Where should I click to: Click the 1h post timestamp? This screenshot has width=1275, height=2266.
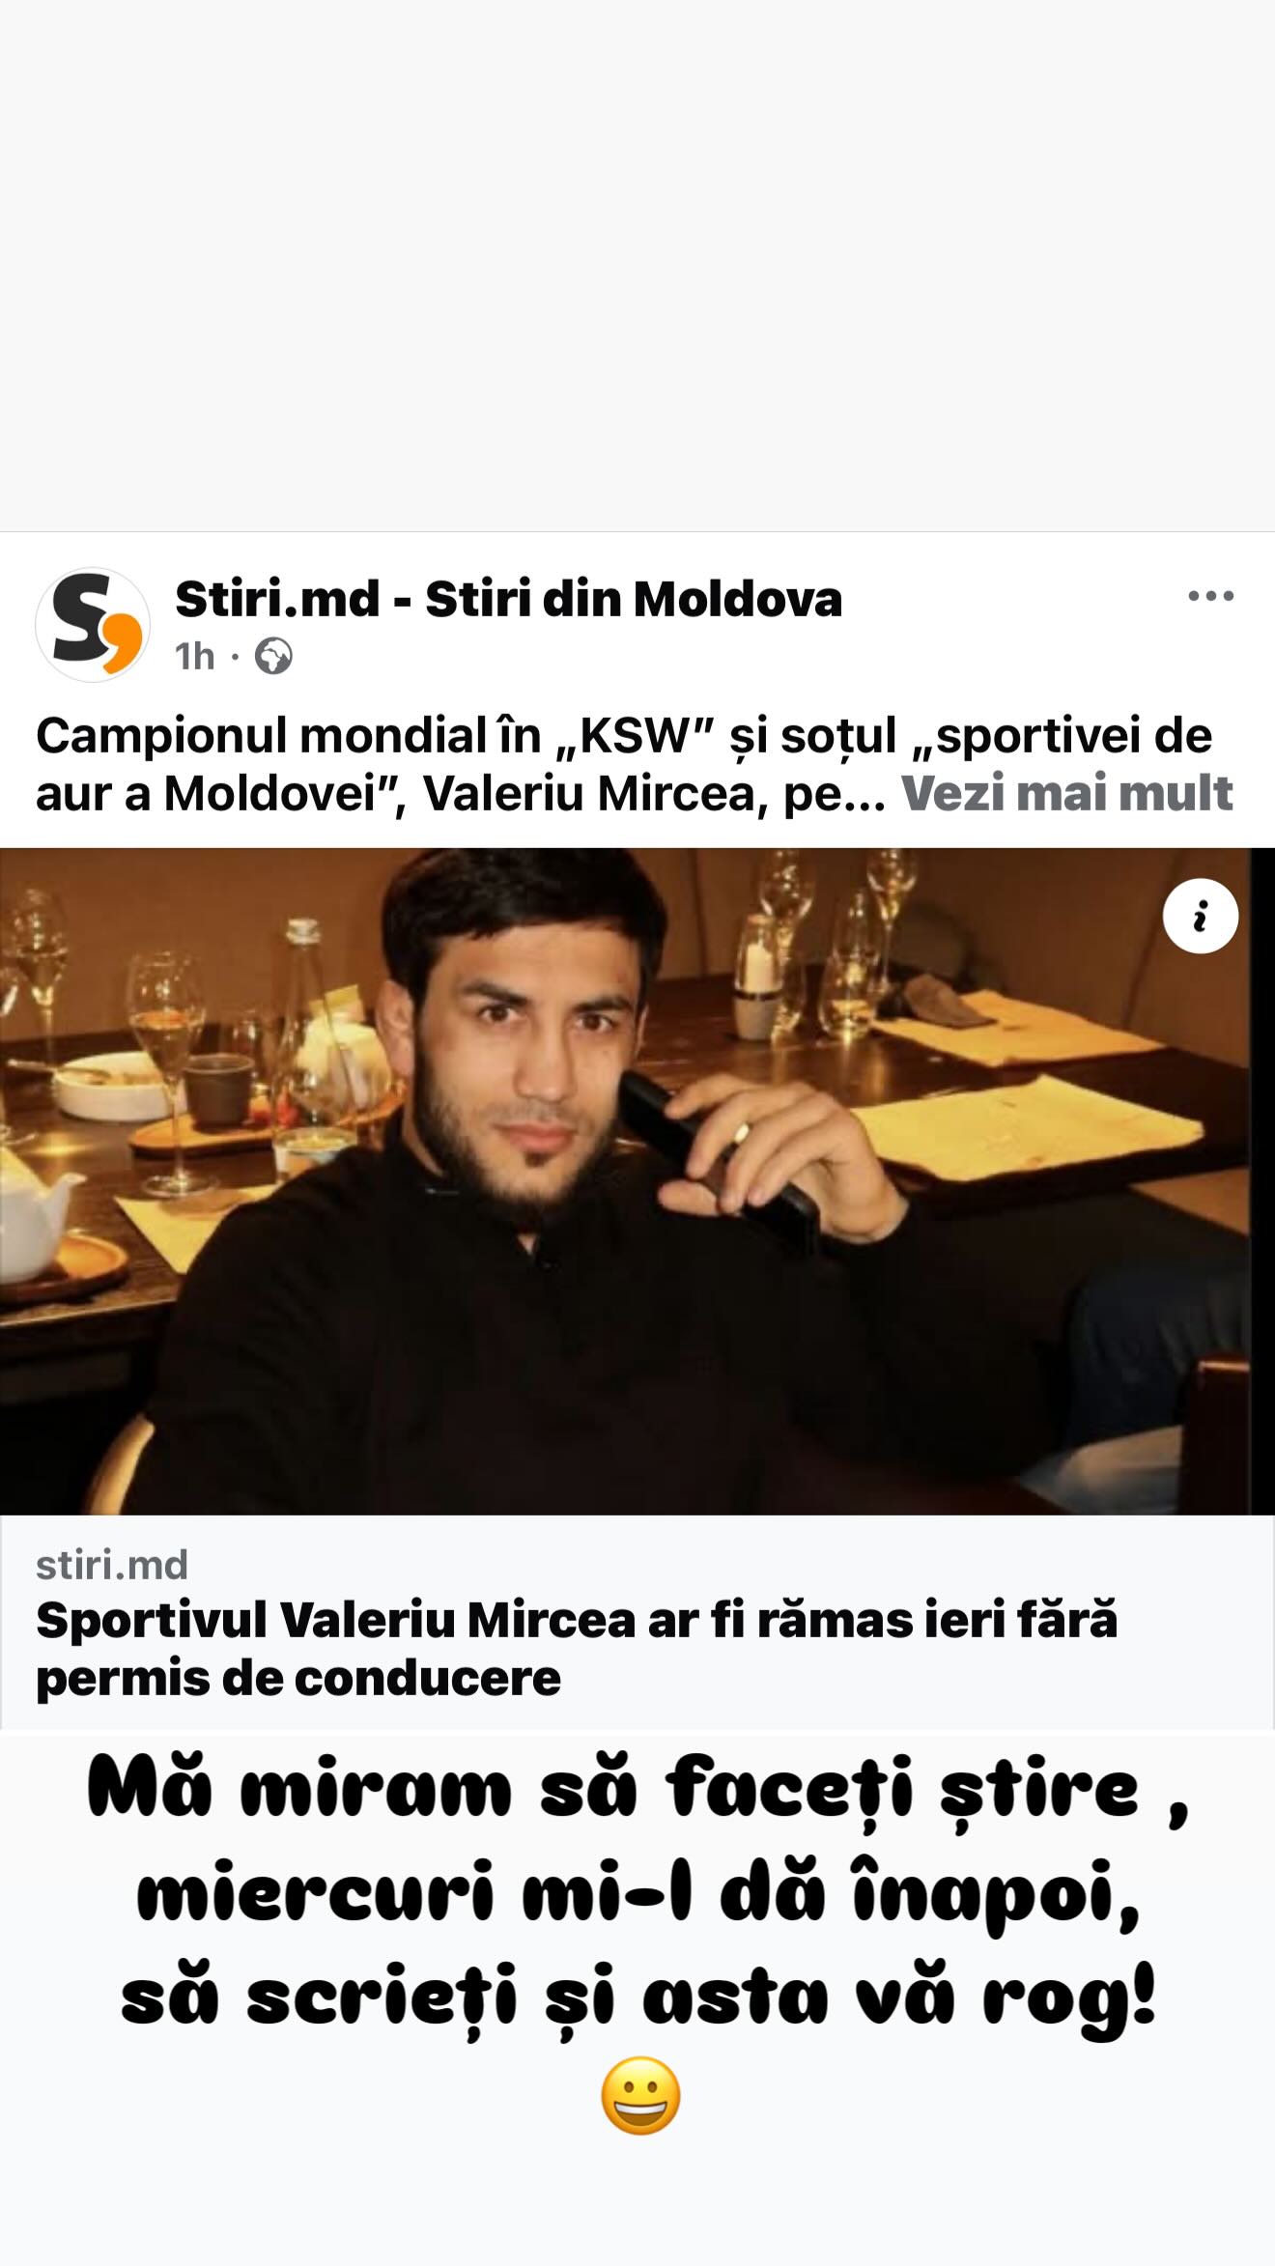click(x=194, y=657)
